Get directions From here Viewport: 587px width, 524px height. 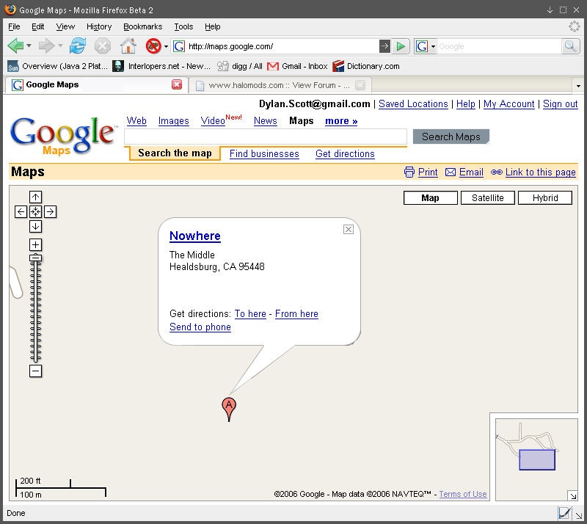pos(296,313)
